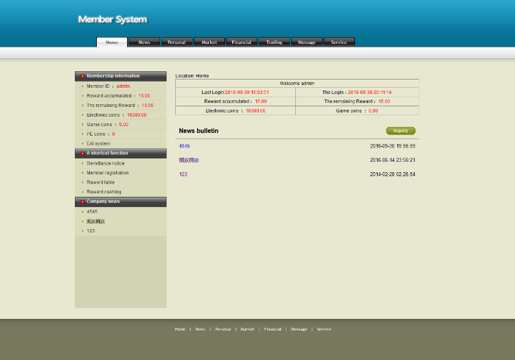Click the Service link in the footer
Viewport: 515px width, 360px height.
(323, 329)
